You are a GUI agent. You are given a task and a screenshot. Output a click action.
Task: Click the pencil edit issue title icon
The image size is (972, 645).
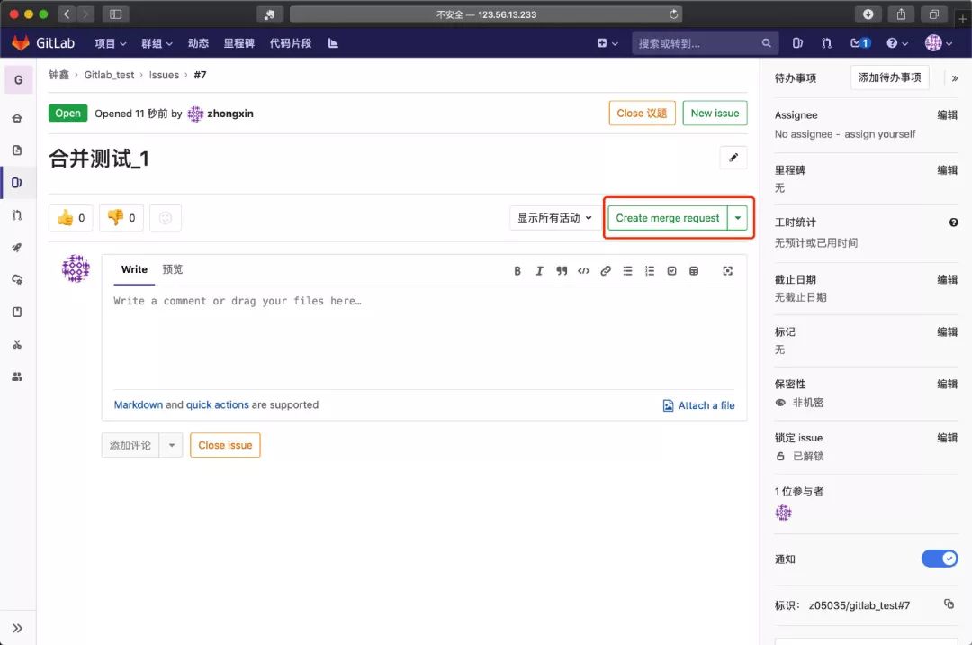(x=733, y=158)
